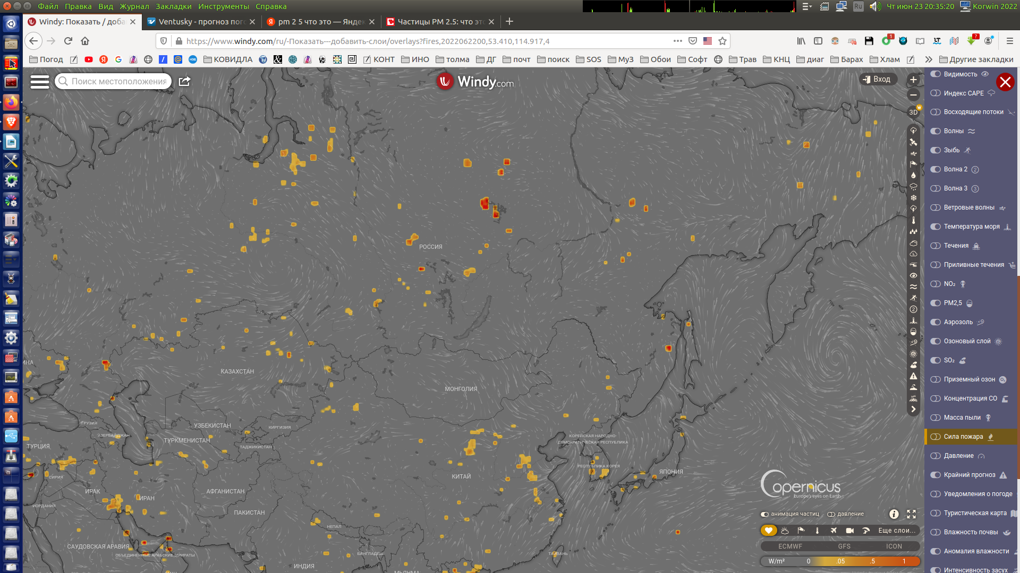The image size is (1020, 573).
Task: Open the Файл menu
Action: (48, 6)
